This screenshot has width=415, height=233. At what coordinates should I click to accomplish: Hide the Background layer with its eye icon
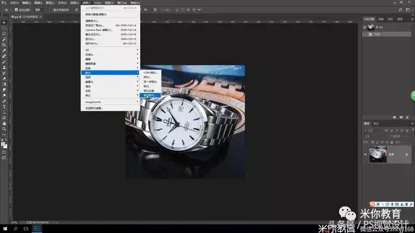(x=365, y=155)
